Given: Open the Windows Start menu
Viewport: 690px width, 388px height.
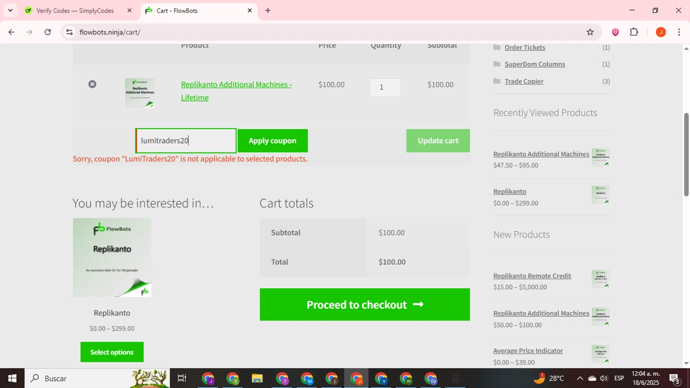Looking at the screenshot, I should [12, 378].
